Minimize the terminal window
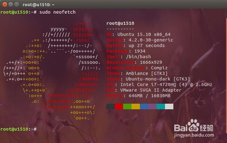The height and width of the screenshot is (143, 227). click(x=11, y=5)
